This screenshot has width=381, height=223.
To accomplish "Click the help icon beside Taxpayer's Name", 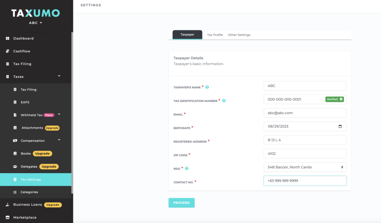I will [207, 87].
